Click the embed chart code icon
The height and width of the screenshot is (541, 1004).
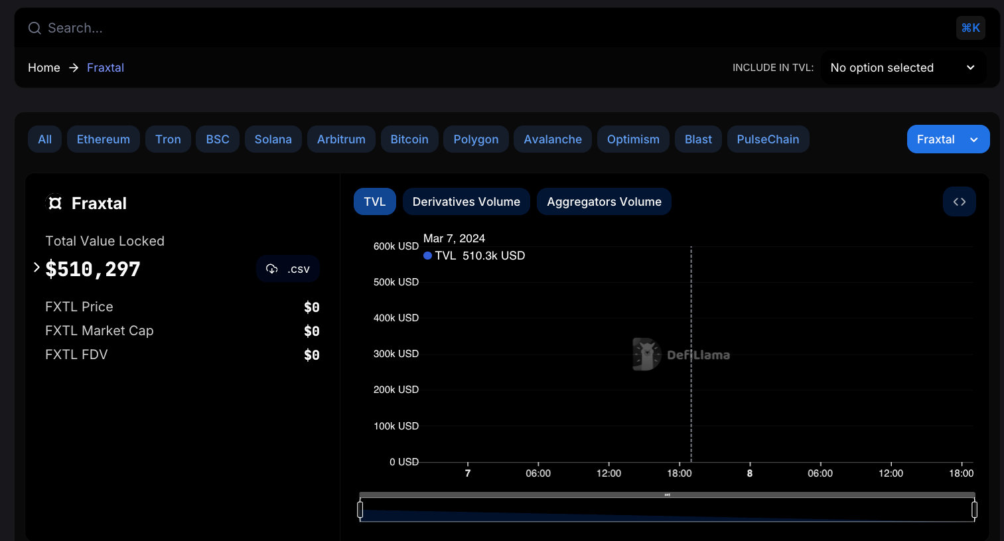[959, 202]
